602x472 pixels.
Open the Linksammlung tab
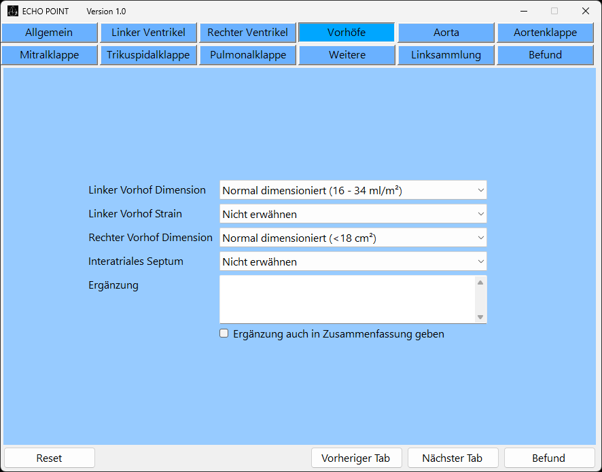[446, 55]
